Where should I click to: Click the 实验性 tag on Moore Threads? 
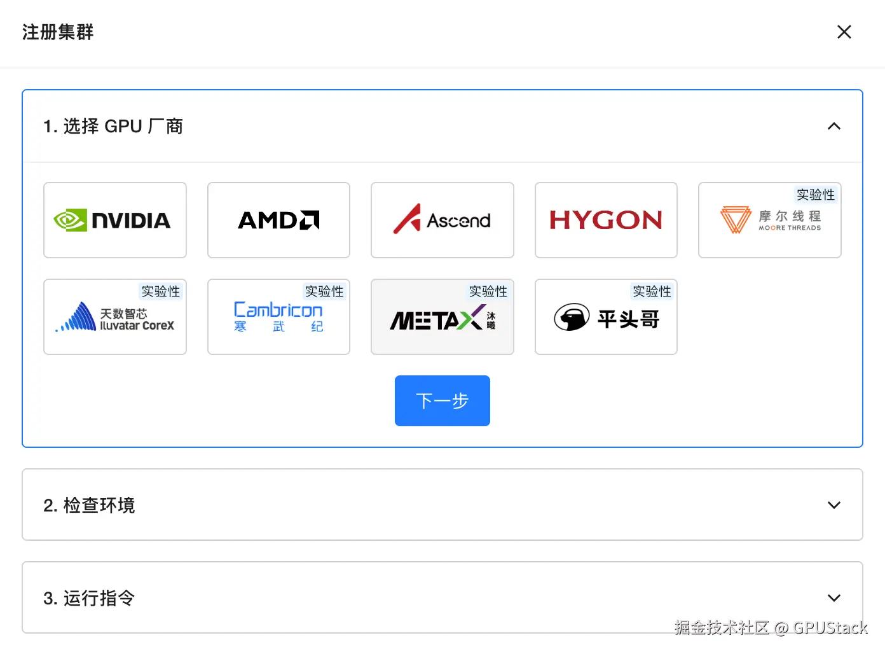click(x=816, y=195)
